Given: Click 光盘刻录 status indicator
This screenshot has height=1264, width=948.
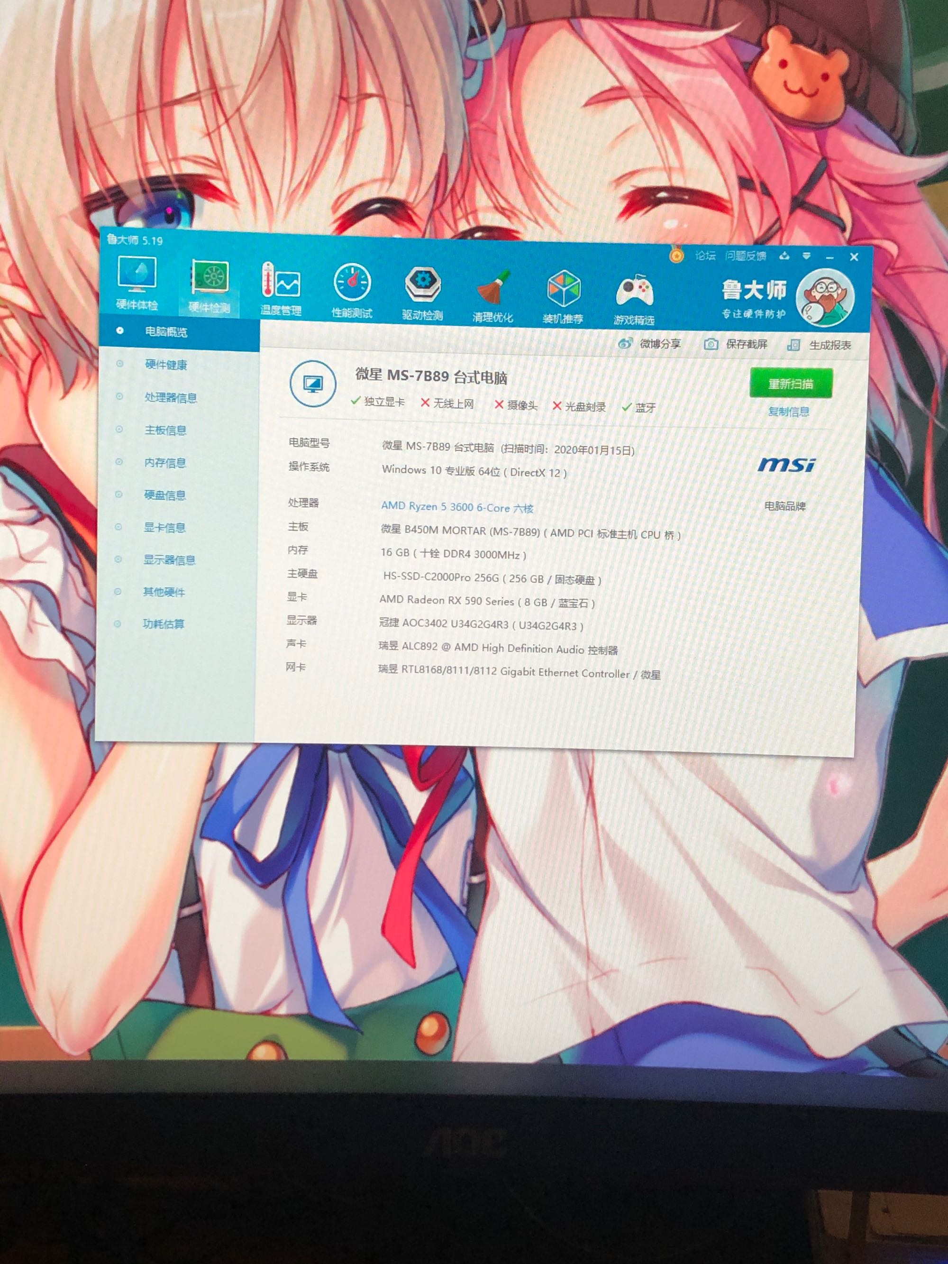Looking at the screenshot, I should pos(579,406).
